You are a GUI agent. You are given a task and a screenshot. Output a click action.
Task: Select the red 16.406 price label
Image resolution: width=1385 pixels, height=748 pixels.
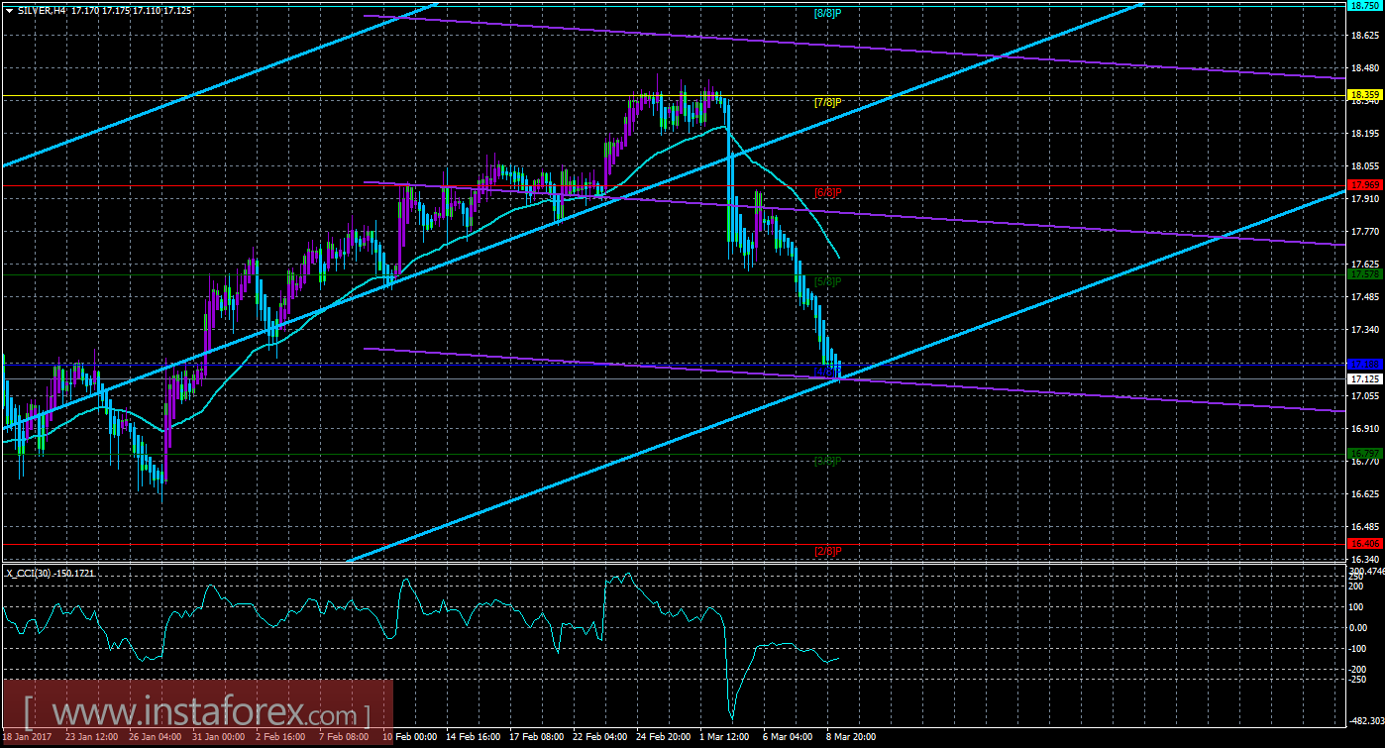[1366, 544]
